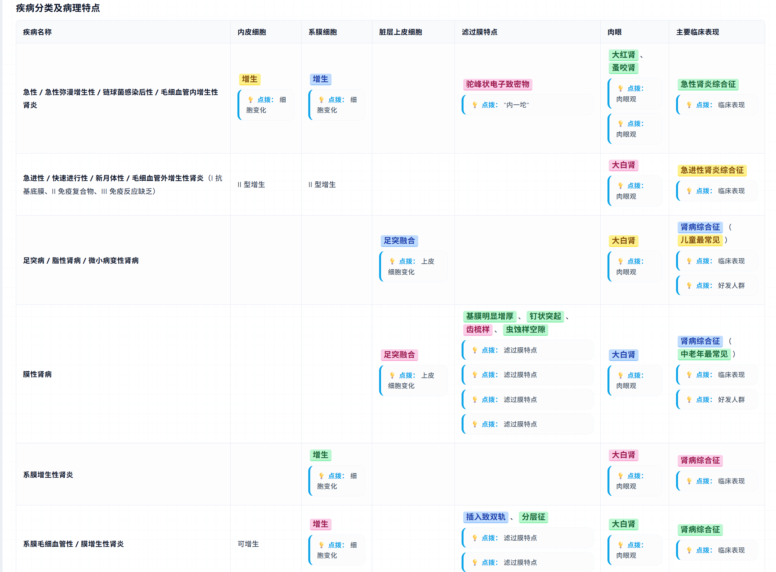The image size is (776, 572).
Task: Click the disease name starting 急性 / 急性弥漫增生性
Action: [121, 98]
